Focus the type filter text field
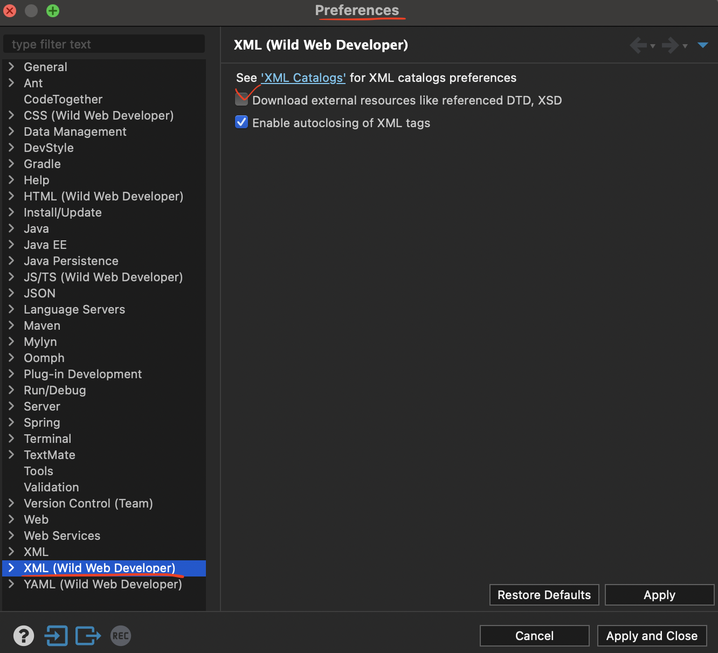 click(x=104, y=44)
